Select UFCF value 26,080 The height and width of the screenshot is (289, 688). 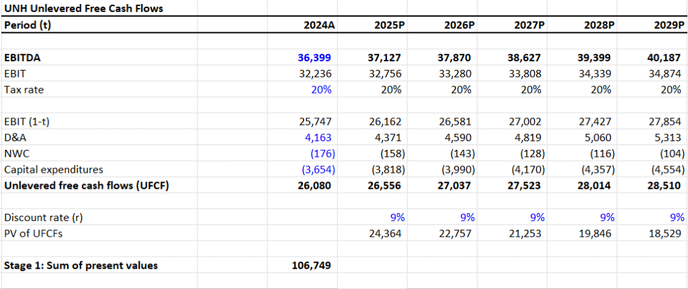click(316, 185)
